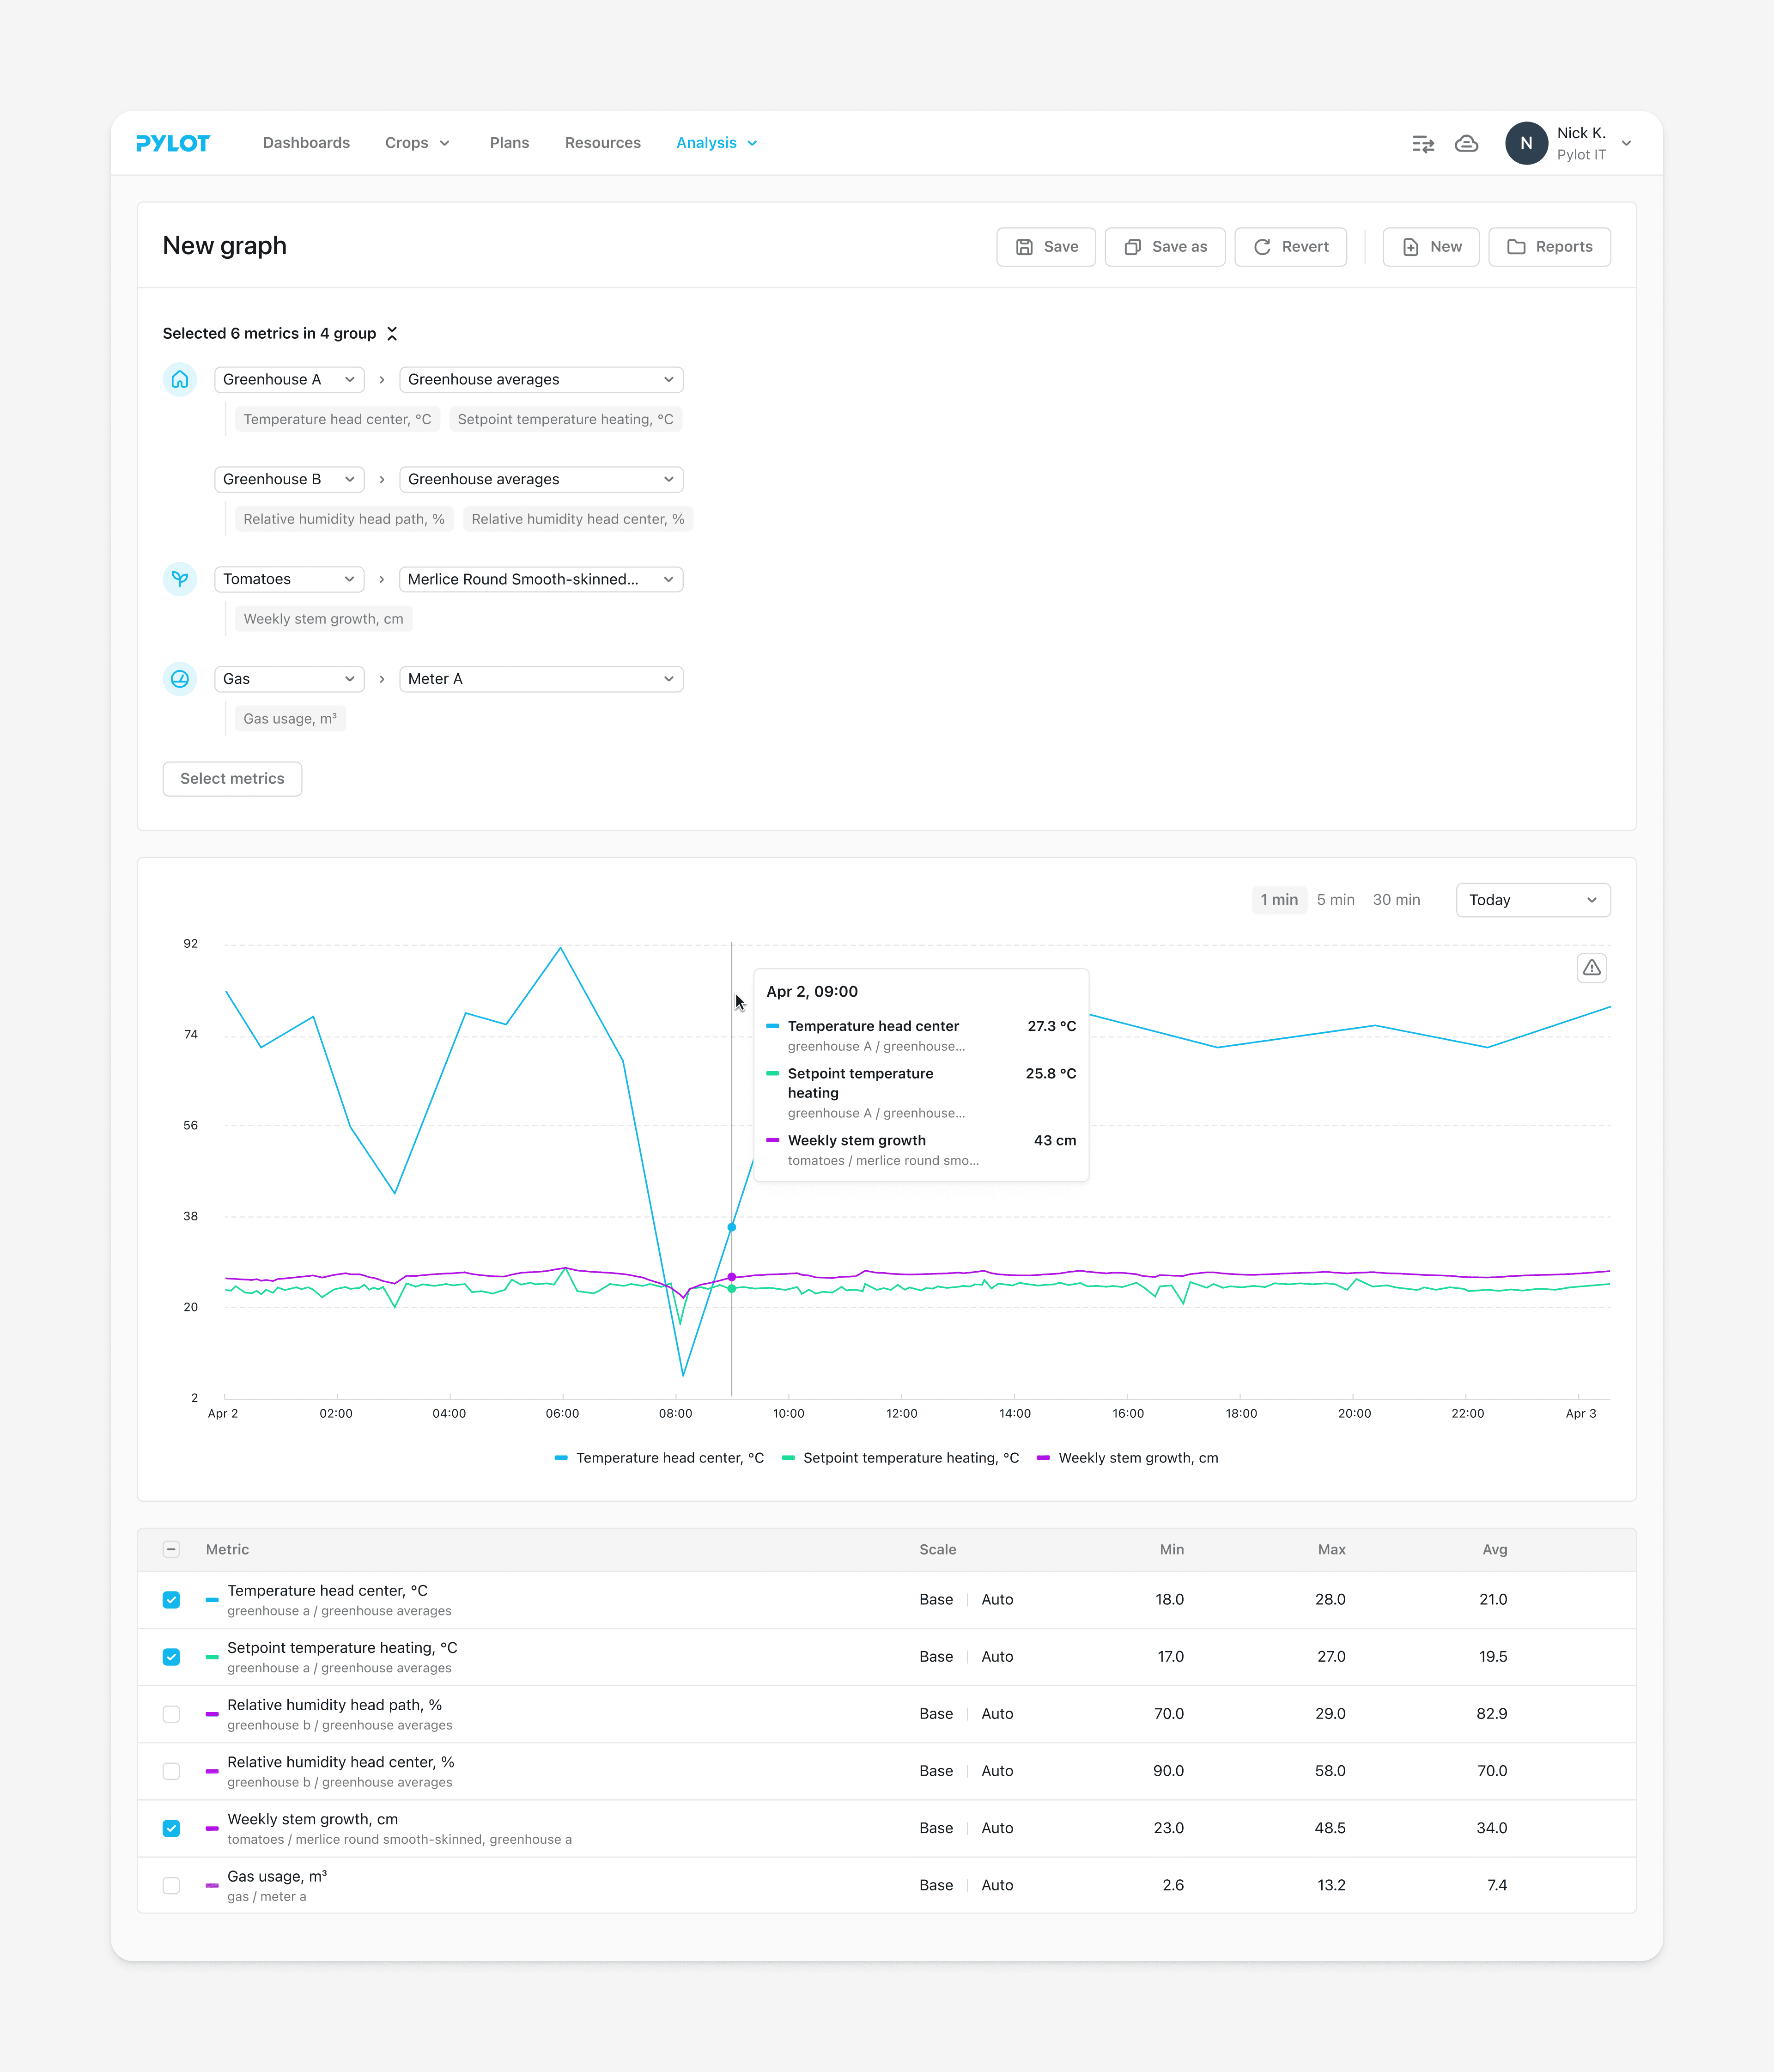Switch interval to 30 min

(1395, 900)
